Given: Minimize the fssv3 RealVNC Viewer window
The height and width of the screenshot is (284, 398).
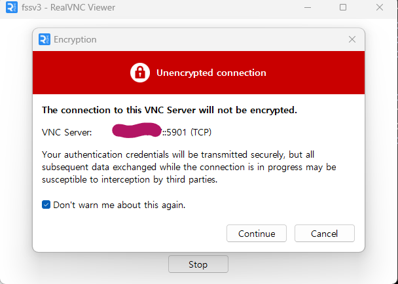Looking at the screenshot, I should [x=308, y=7].
